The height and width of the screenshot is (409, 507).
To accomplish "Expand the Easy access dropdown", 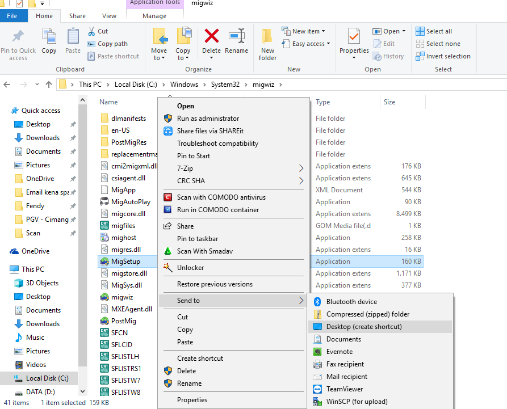I will 305,44.
